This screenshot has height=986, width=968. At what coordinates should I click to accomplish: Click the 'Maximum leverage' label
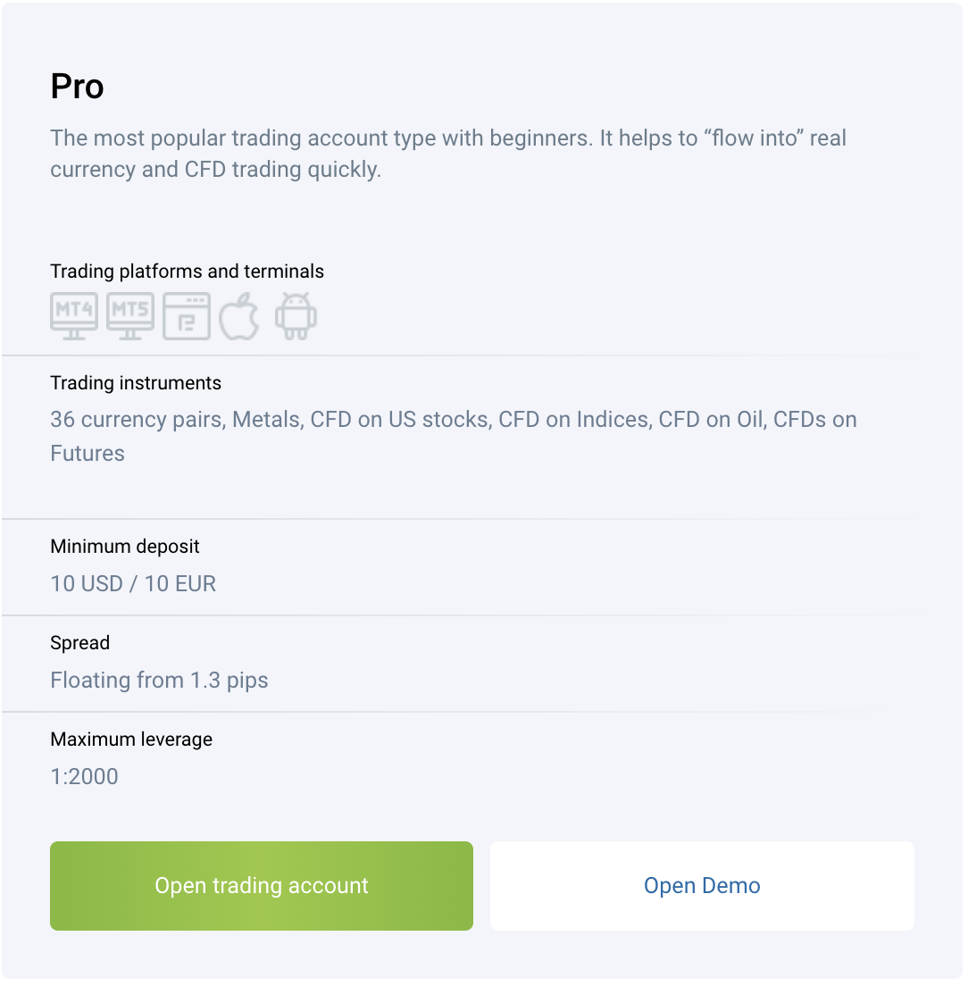coord(131,739)
